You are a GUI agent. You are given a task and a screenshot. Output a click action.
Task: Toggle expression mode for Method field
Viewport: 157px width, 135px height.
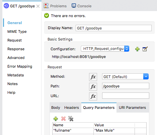tap(93, 77)
